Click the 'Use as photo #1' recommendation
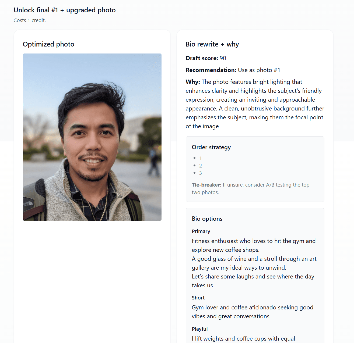 259,70
